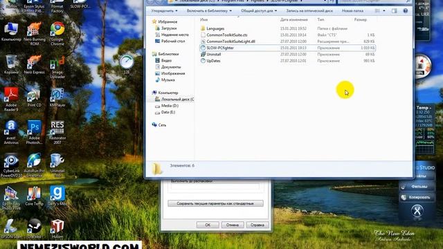Open Nero Burning ROM desktop shortcut
The width and height of the screenshot is (443, 249).
click(x=34, y=33)
